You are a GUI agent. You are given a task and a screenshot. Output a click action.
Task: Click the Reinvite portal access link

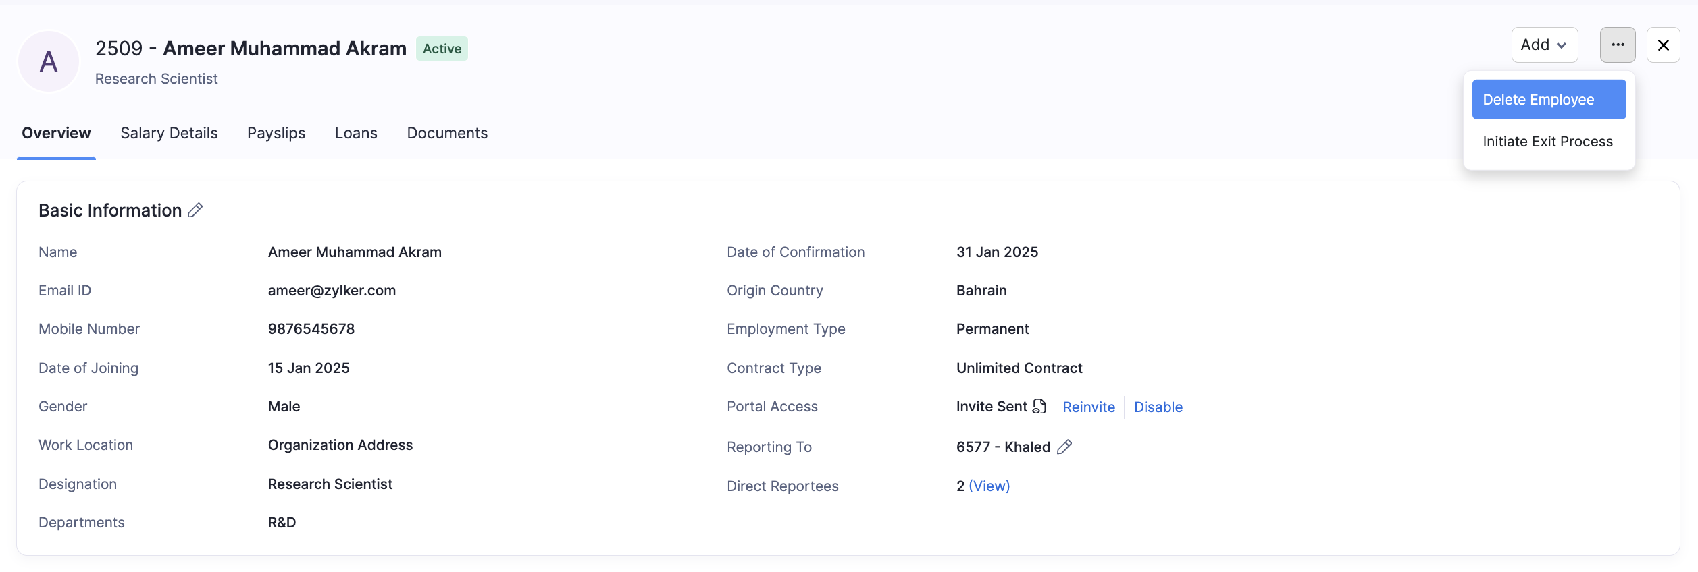[x=1088, y=407]
